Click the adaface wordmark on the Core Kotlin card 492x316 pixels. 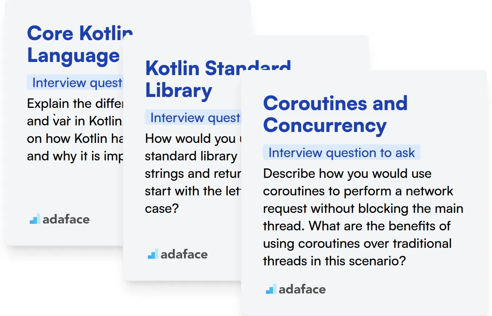point(66,219)
